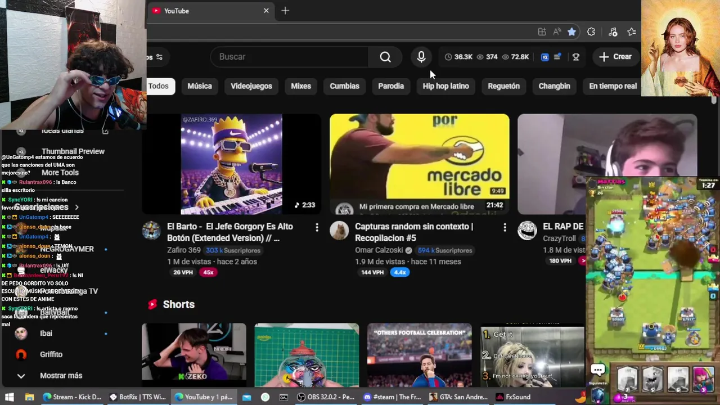Open the browser favorites list icon
Image resolution: width=720 pixels, height=405 pixels.
(632, 32)
